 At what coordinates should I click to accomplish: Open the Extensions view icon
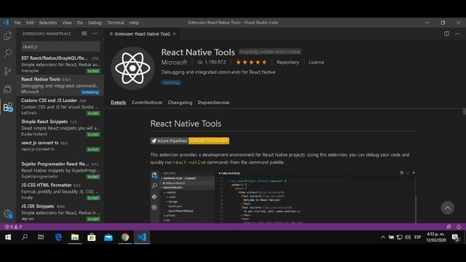[8, 107]
